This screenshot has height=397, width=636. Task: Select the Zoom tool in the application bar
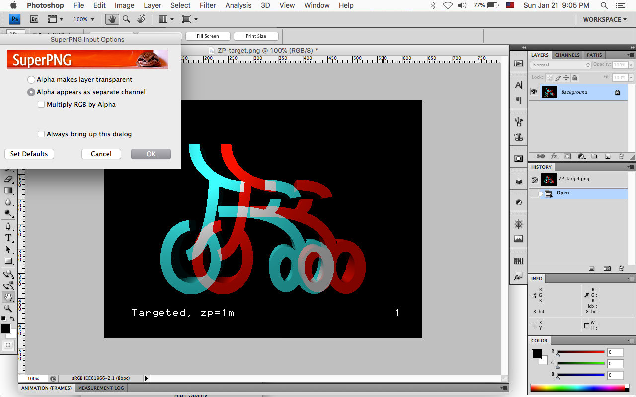[126, 19]
